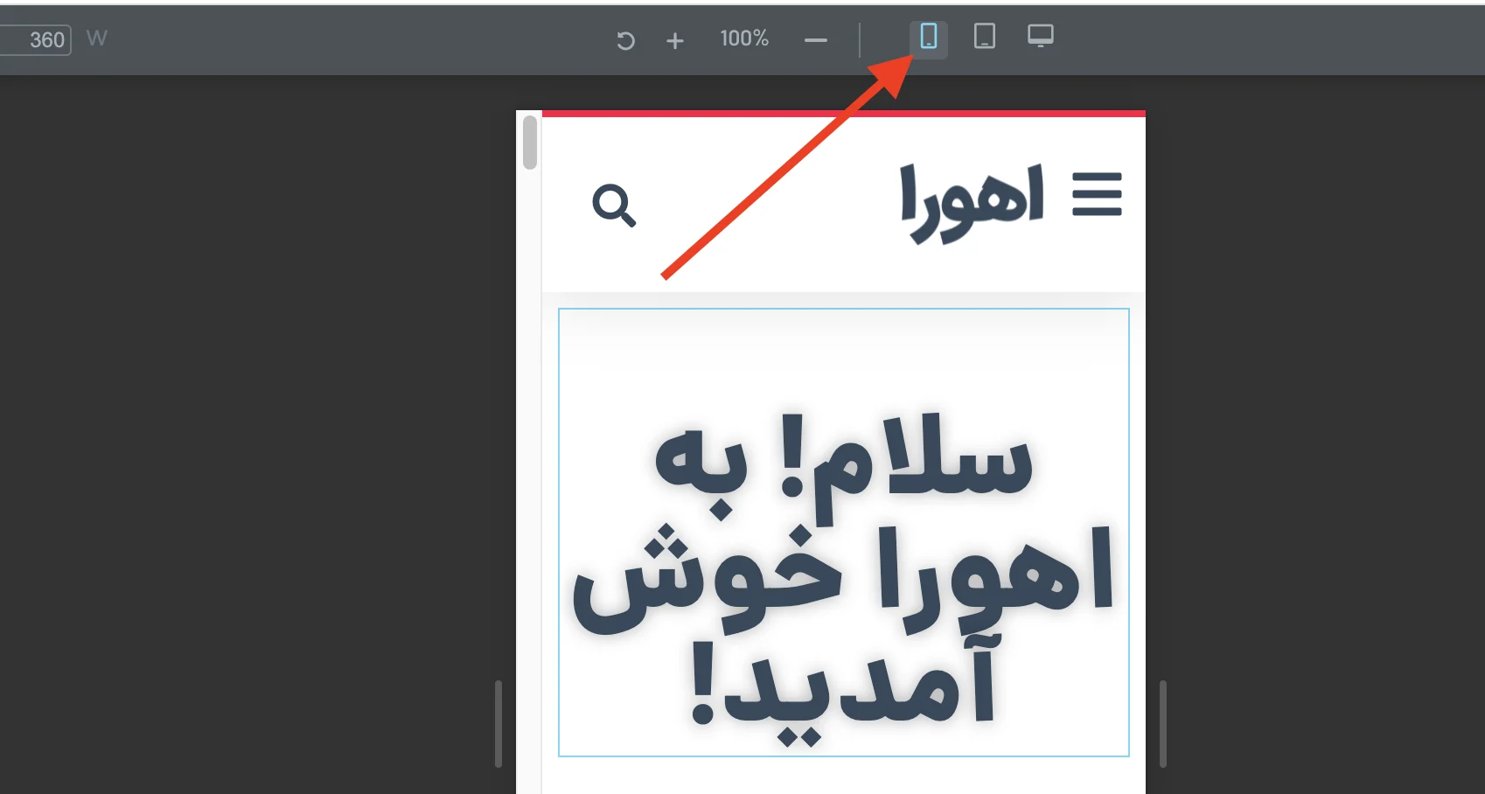Viewport: 1485px width, 794px height.
Task: Grab the right preview resize handle
Action: click(x=1163, y=724)
